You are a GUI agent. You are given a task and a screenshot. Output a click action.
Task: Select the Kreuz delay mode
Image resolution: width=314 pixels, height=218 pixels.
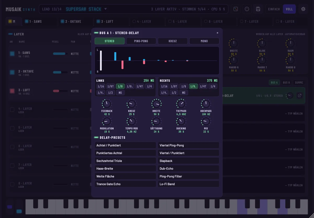coord(173,41)
